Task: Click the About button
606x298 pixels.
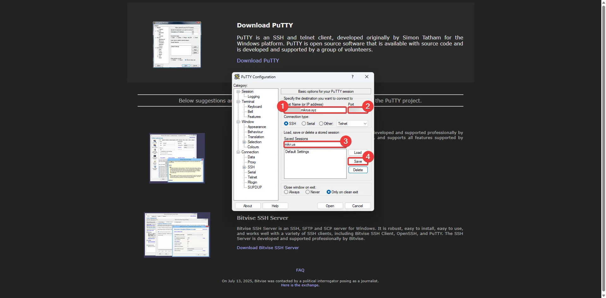Action: (248, 206)
